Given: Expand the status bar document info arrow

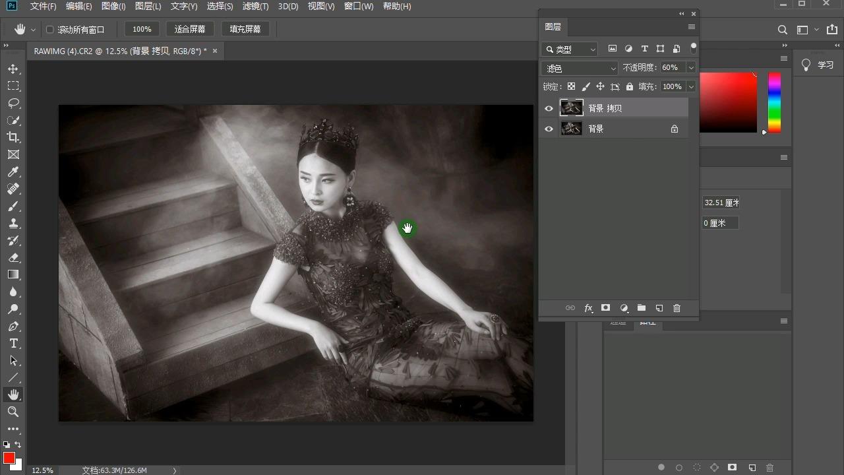Looking at the screenshot, I should pyautogui.click(x=175, y=470).
